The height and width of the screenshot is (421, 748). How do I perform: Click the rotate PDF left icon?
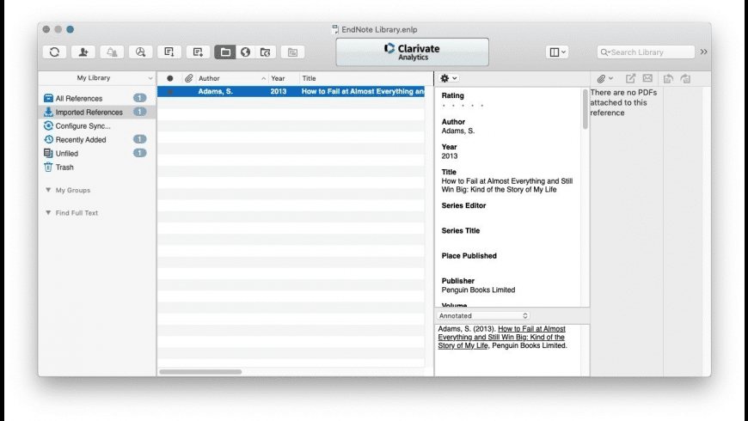[668, 78]
